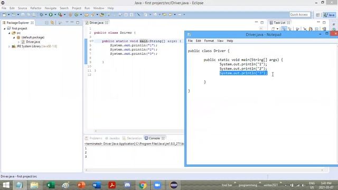
Task: Select the Driver.java editor tab
Action: [96, 23]
